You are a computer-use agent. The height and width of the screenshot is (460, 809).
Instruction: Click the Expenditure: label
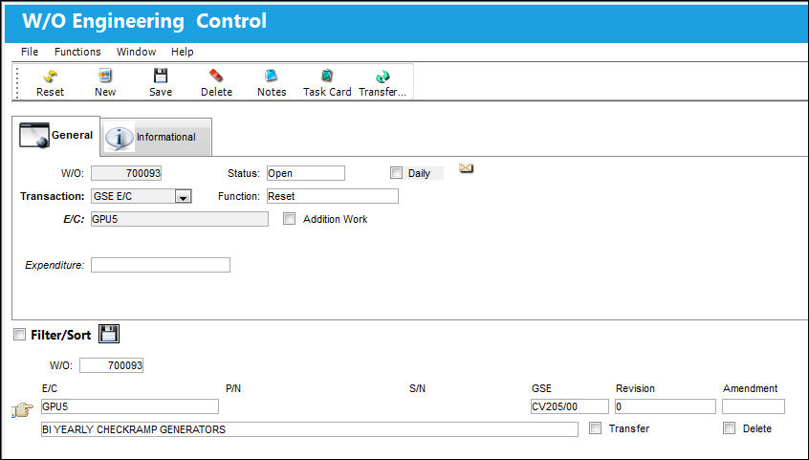pyautogui.click(x=55, y=265)
